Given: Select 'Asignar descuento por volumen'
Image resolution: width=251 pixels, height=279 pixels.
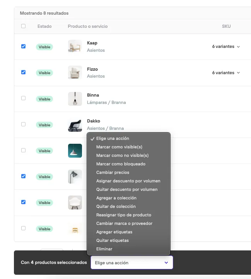Looking at the screenshot, I should (x=128, y=181).
